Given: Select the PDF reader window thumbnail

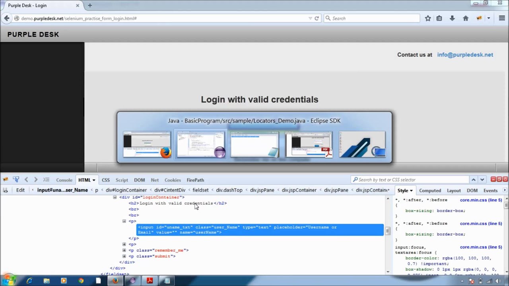Looking at the screenshot, I should 309,145.
